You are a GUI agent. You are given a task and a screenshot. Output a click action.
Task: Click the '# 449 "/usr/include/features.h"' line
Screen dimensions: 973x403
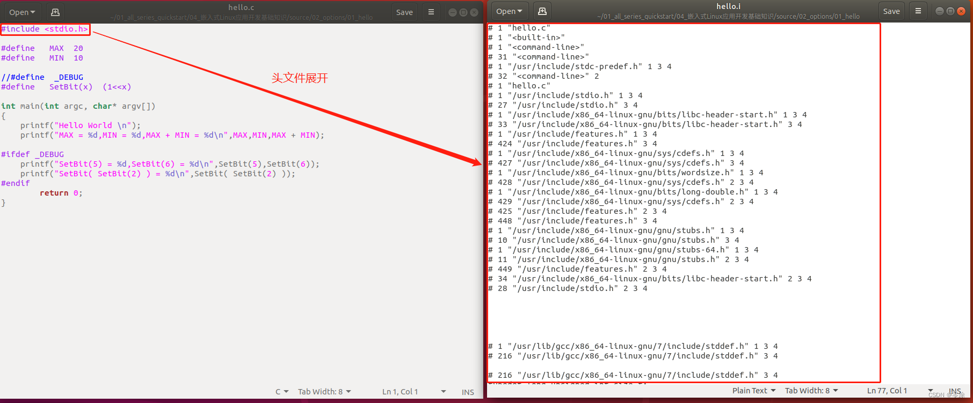[x=578, y=269]
